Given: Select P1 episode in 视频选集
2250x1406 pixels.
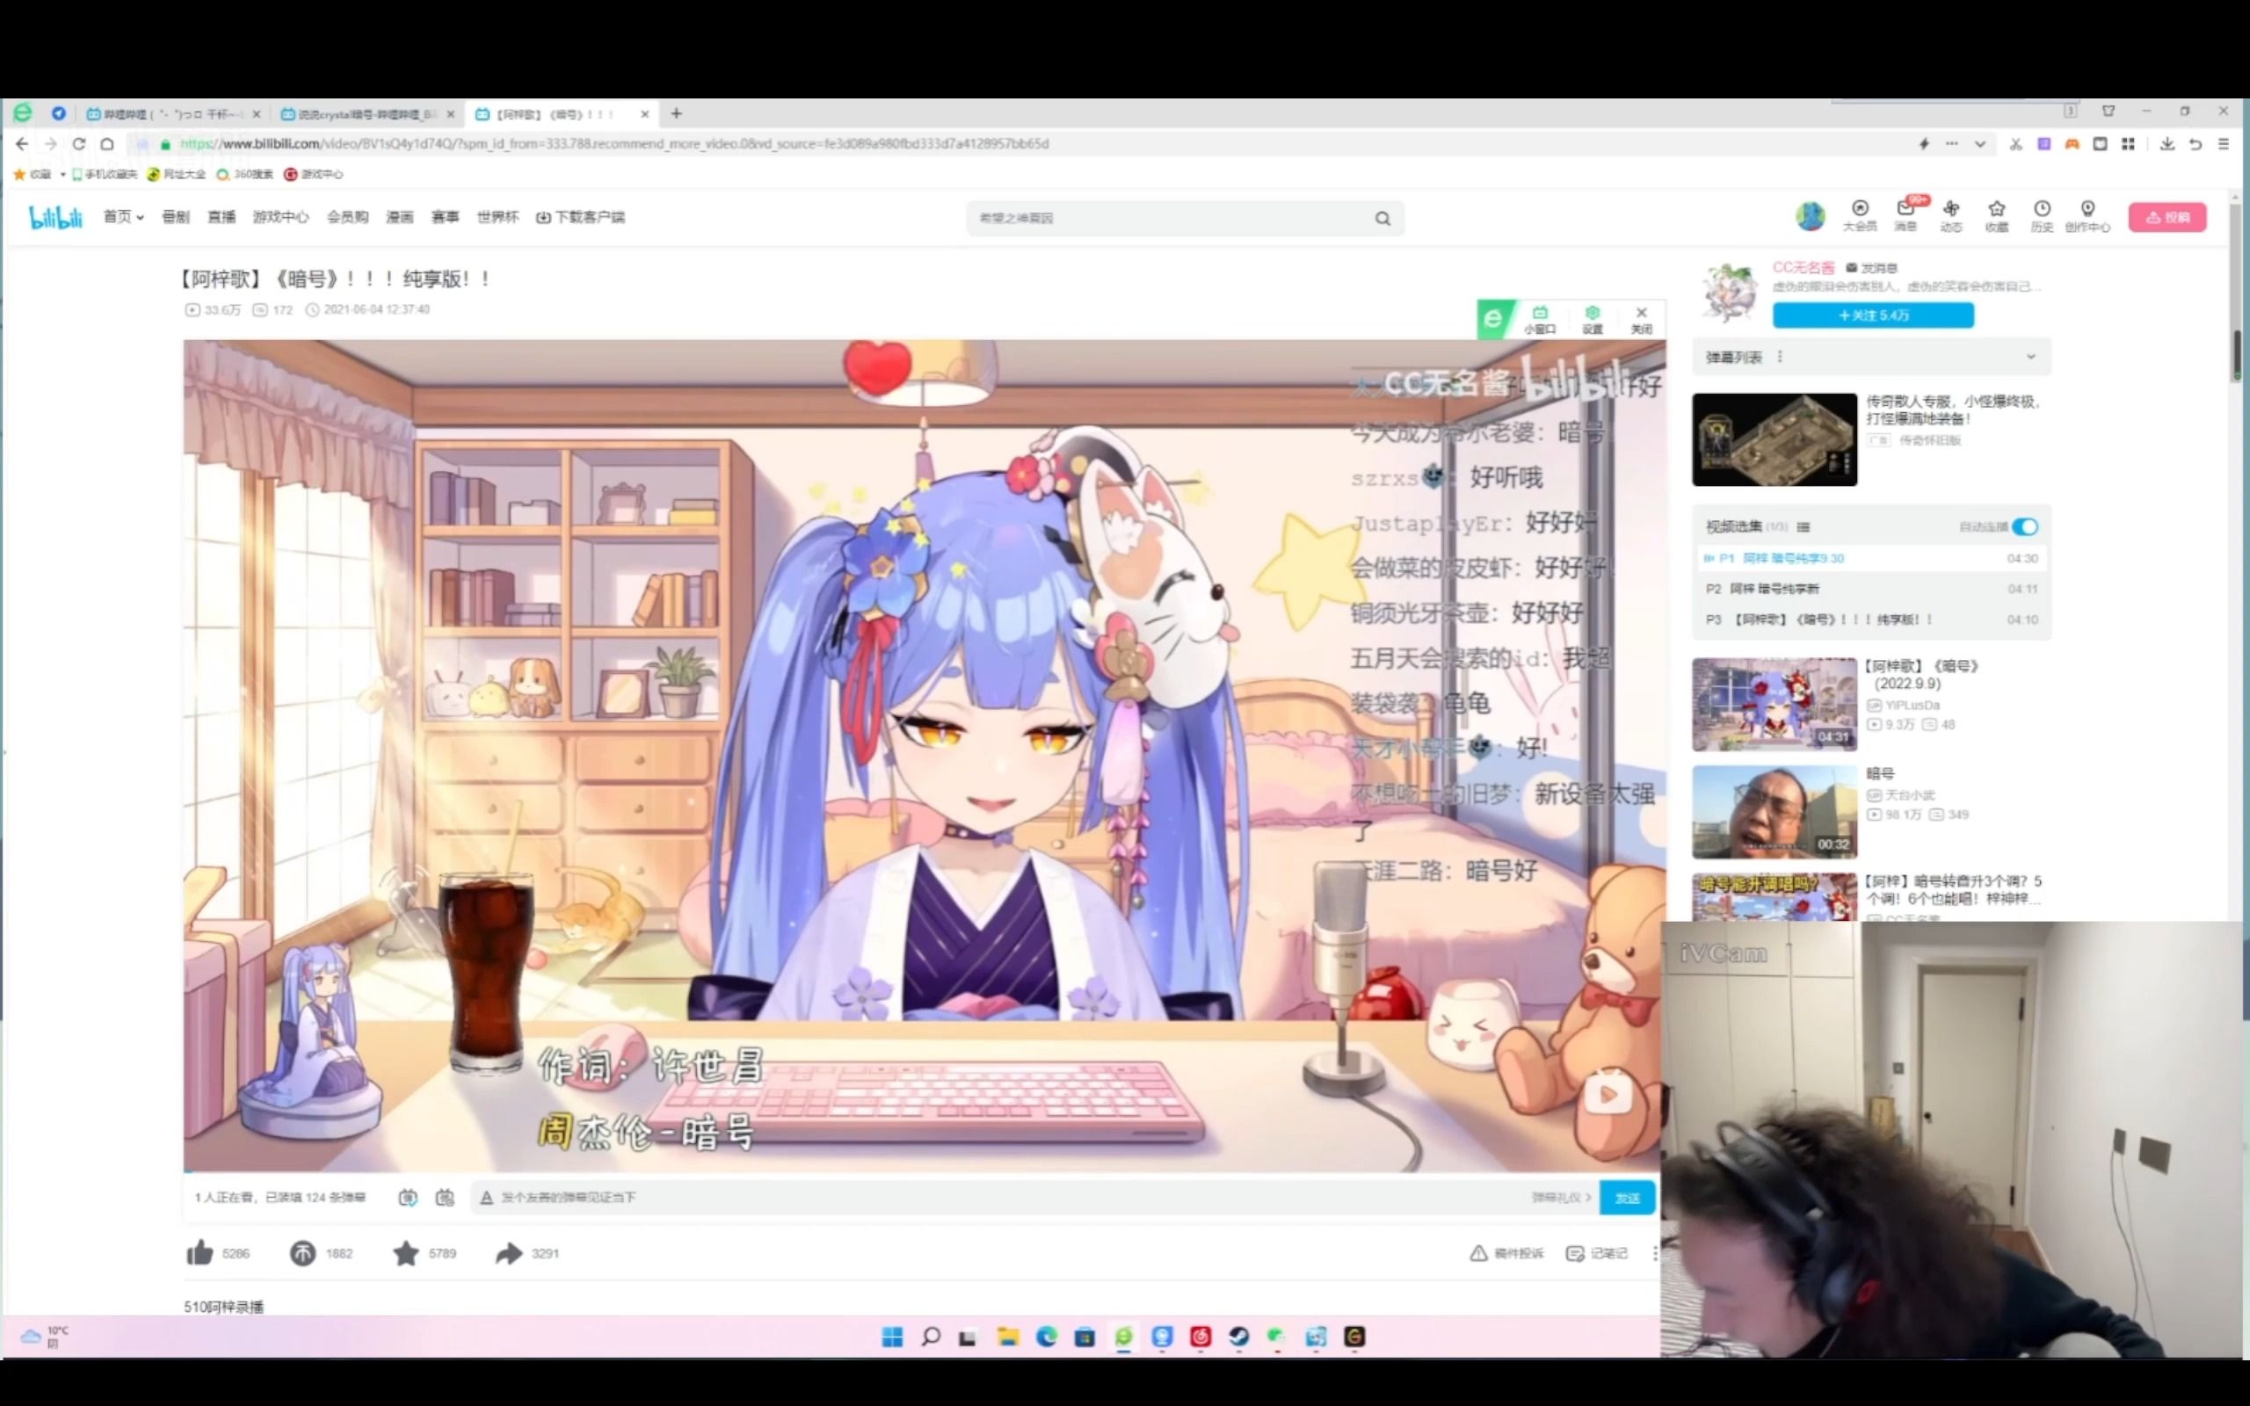Looking at the screenshot, I should [x=1870, y=558].
